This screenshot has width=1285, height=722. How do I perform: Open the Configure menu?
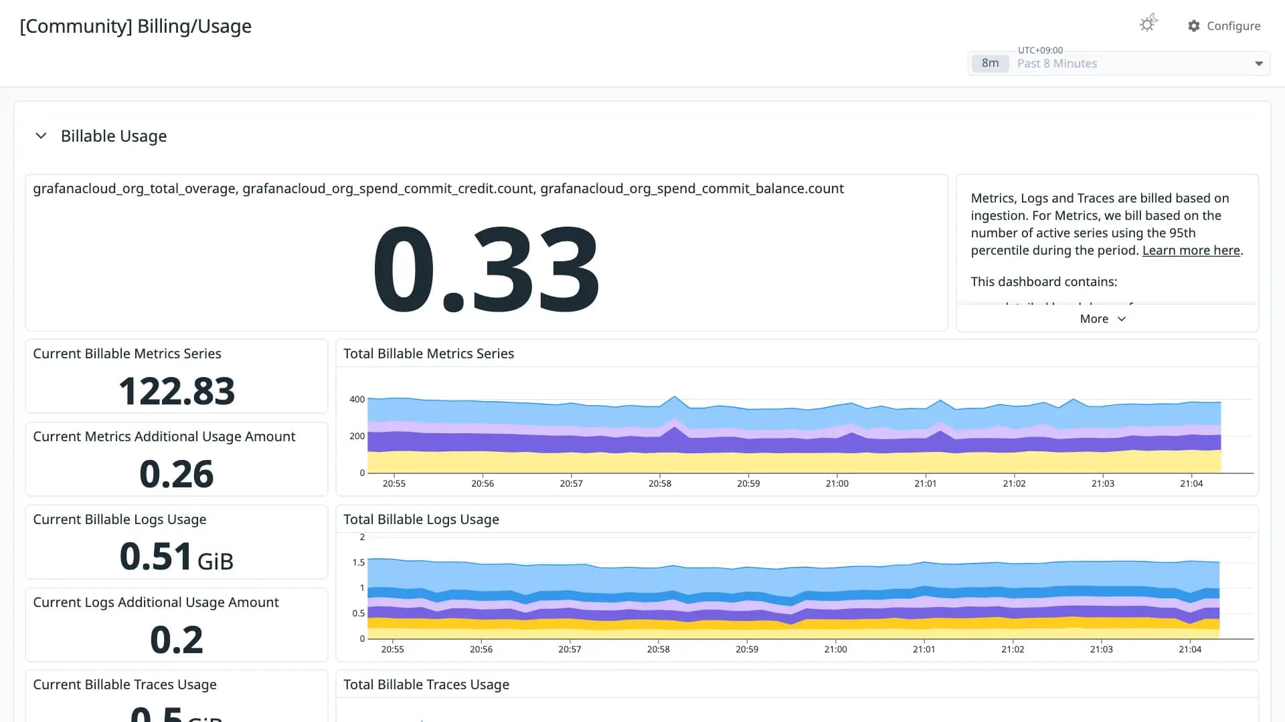[1224, 25]
